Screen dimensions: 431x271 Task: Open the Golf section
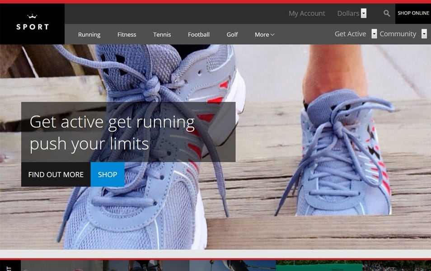232,34
